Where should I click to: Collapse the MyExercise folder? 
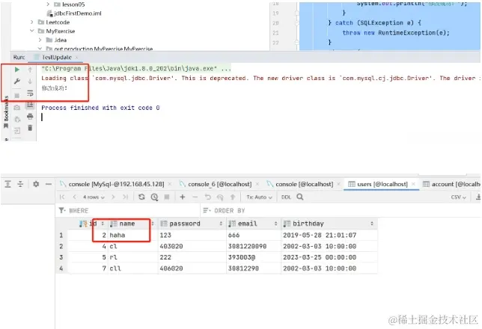click(32, 31)
